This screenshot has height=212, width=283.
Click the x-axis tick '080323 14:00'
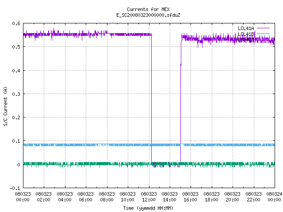[x=170, y=197]
